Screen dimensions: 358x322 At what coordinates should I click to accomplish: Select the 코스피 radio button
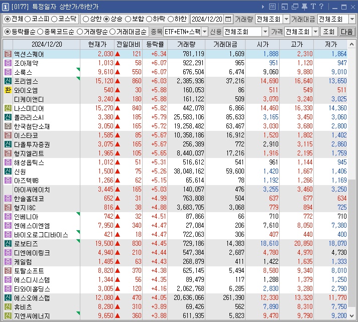coord(28,19)
